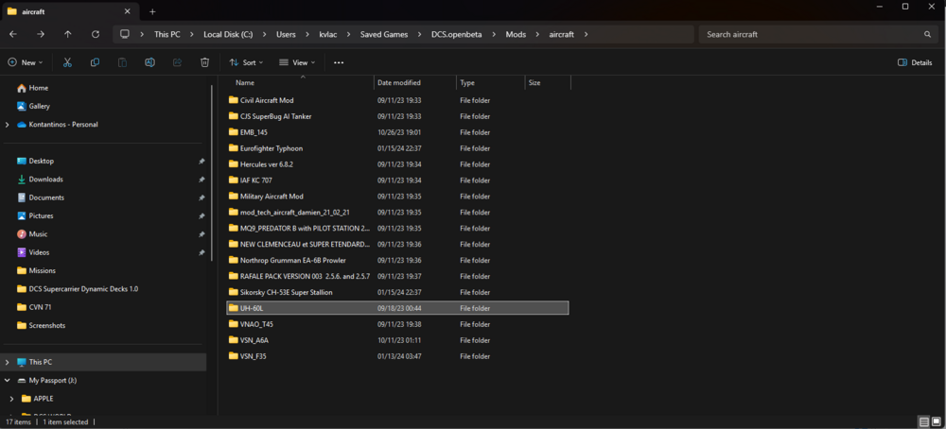The width and height of the screenshot is (946, 429).
Task: Unpin Desktop using its pin icon
Action: [201, 162]
